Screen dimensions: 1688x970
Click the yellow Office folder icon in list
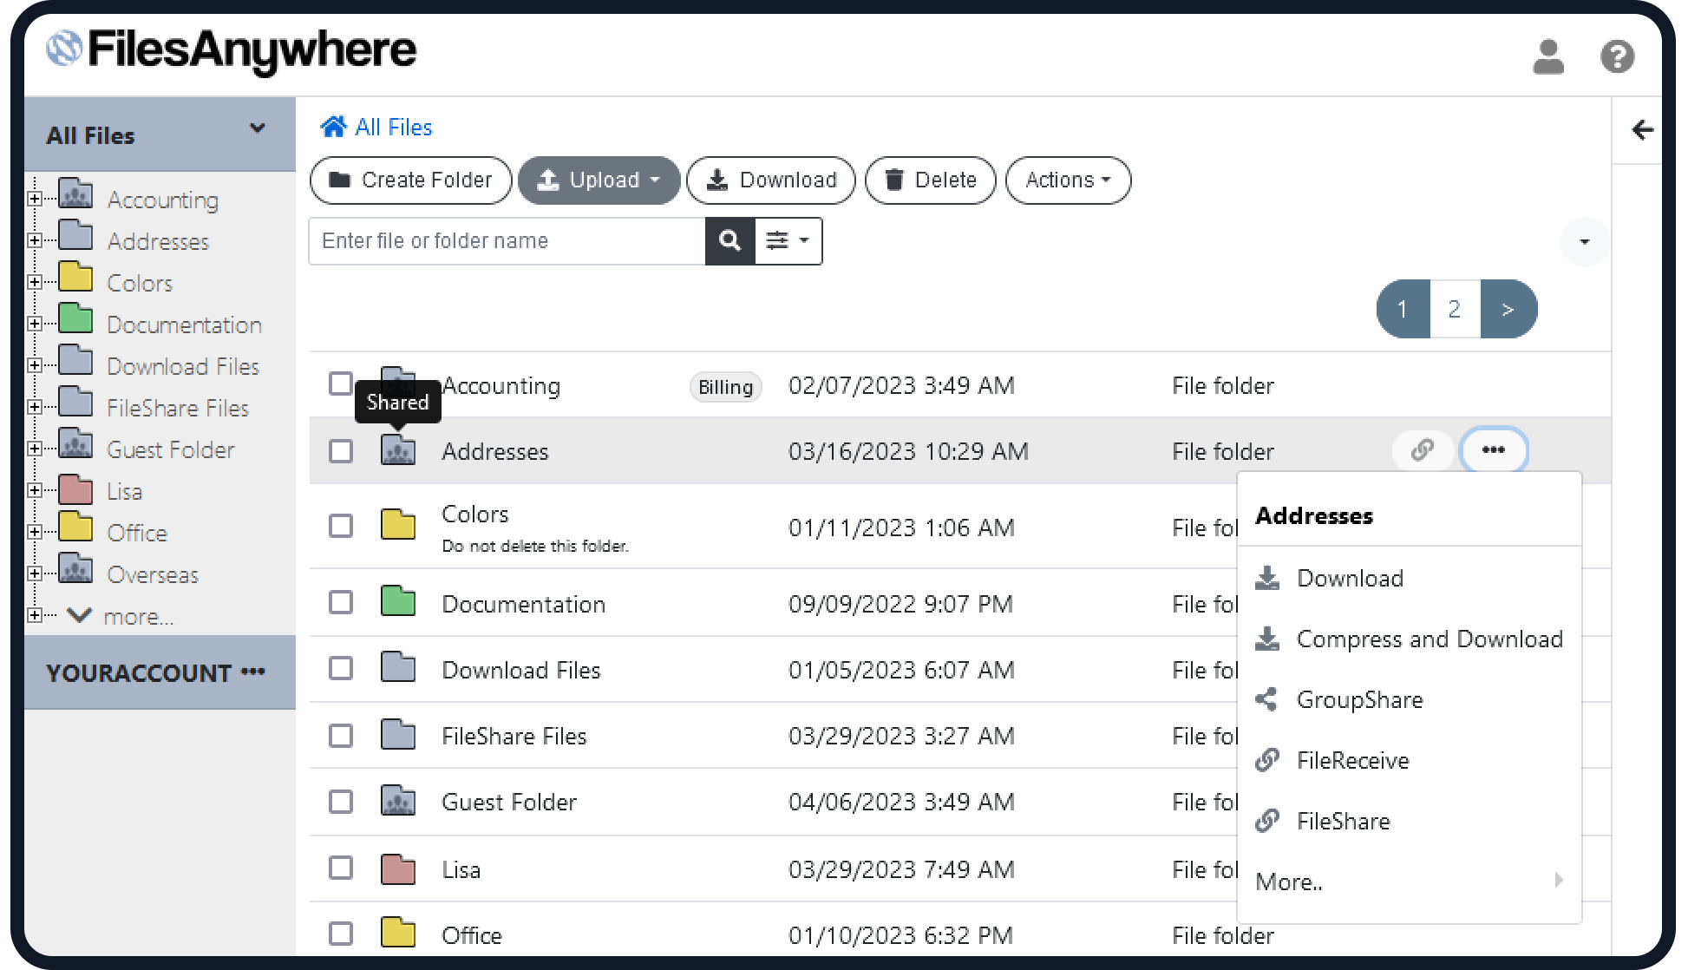tap(398, 933)
